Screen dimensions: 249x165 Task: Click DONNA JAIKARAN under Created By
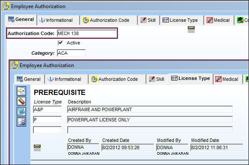(84, 153)
